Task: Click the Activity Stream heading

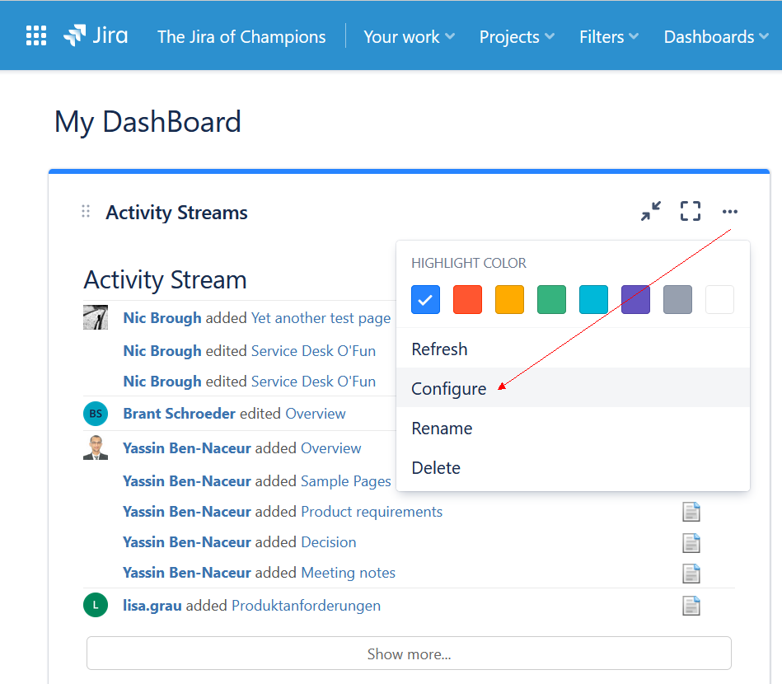Action: (165, 280)
